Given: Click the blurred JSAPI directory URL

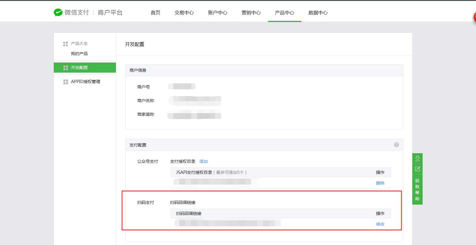Looking at the screenshot, I should (215, 181).
